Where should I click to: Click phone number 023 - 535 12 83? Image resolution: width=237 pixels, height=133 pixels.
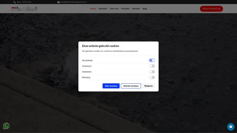pos(24,2)
